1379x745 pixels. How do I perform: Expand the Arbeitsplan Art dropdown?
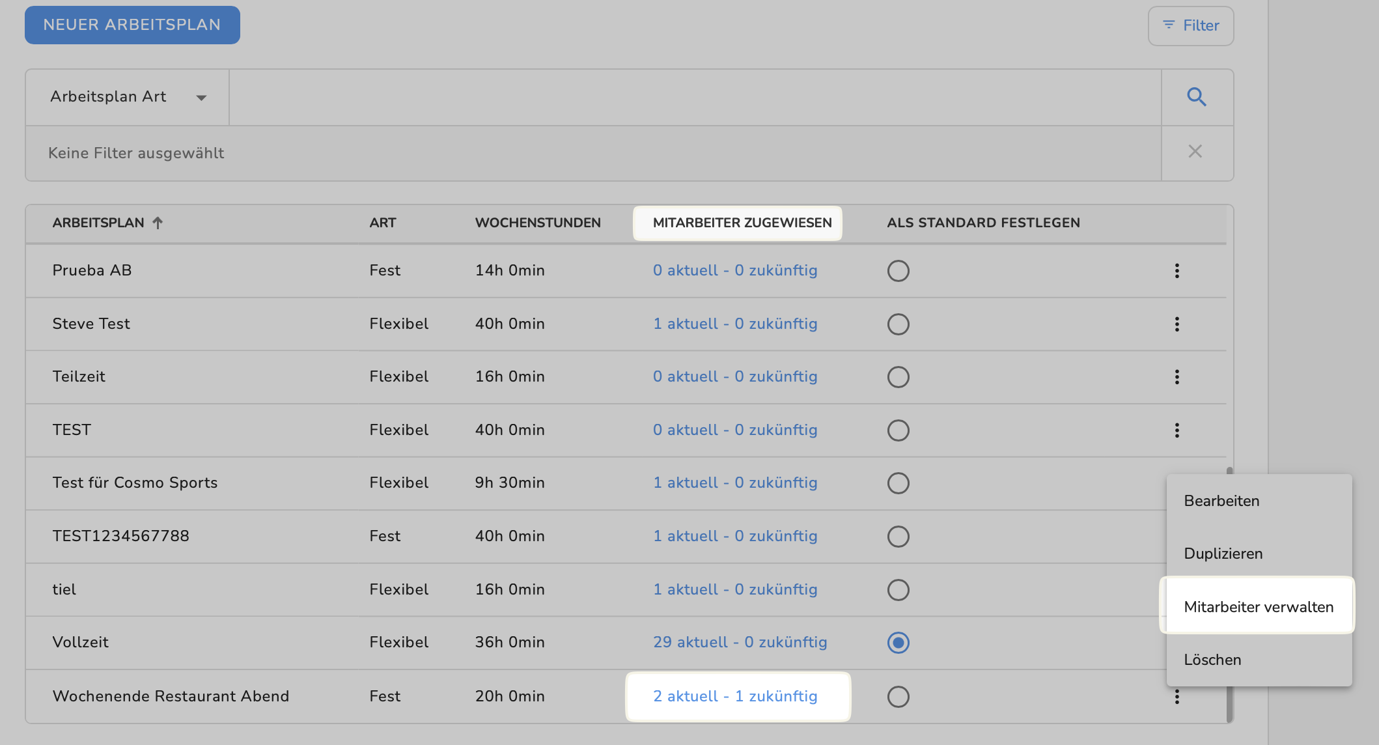[x=128, y=97]
